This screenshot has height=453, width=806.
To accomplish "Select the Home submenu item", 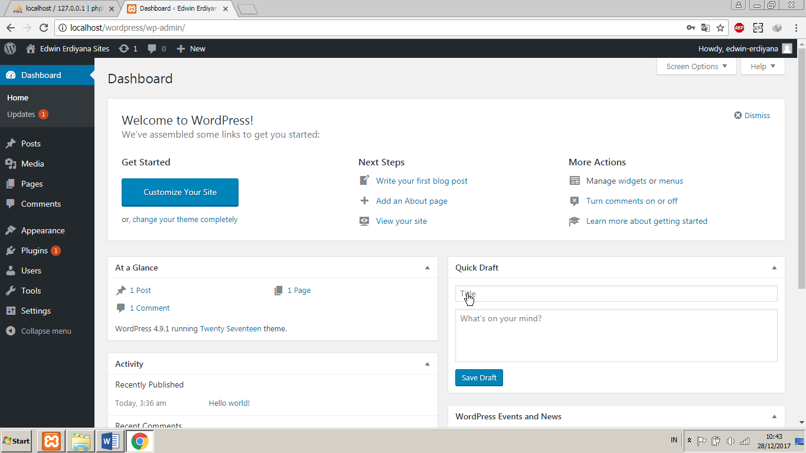I will coord(18,97).
